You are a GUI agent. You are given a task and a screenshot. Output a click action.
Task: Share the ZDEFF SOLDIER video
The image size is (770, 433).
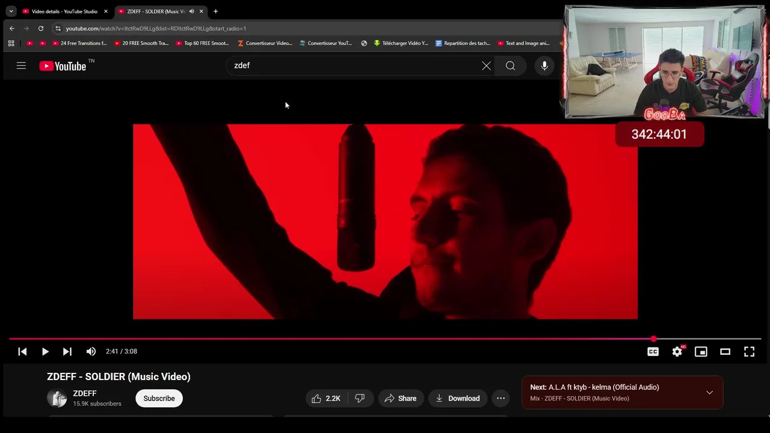click(400, 398)
